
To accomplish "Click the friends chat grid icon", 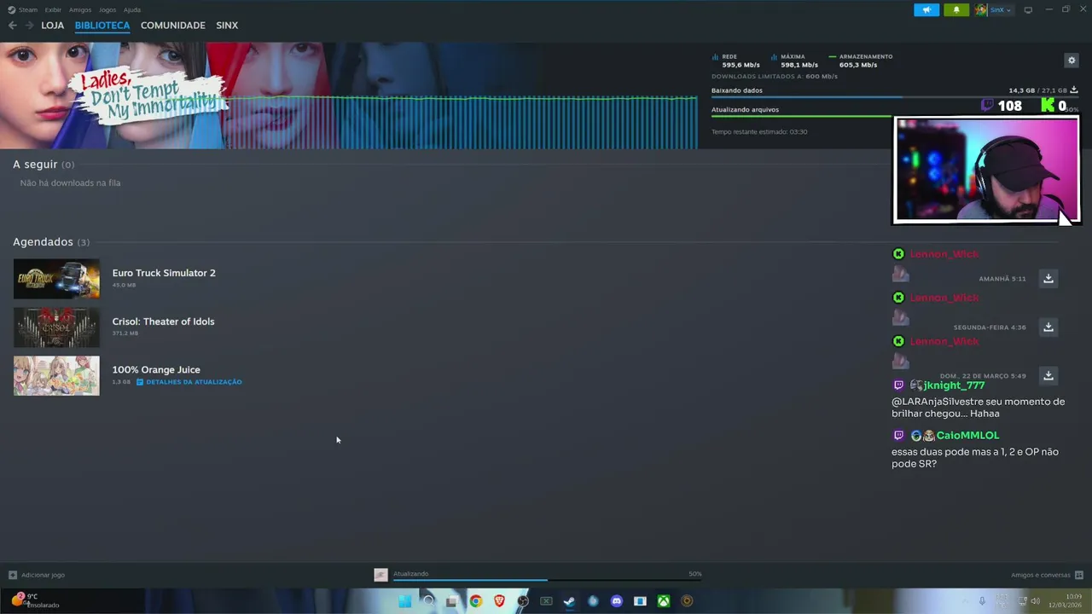I will click(x=1079, y=575).
